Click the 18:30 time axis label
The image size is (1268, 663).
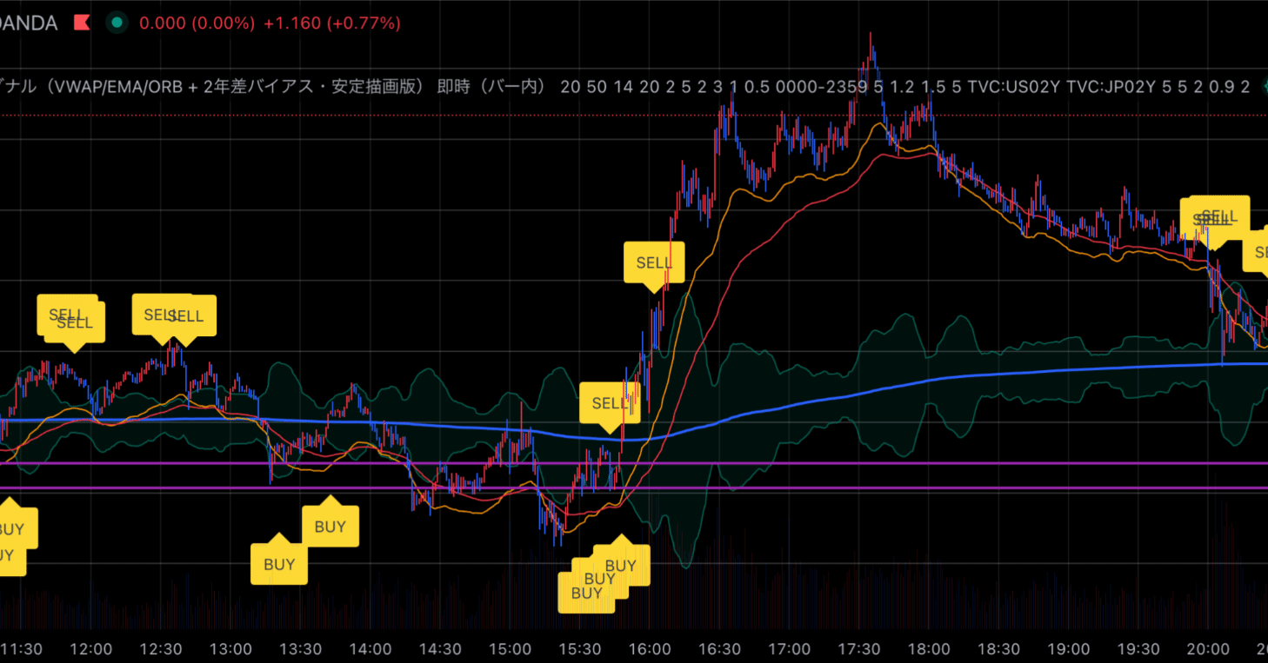coord(999,648)
